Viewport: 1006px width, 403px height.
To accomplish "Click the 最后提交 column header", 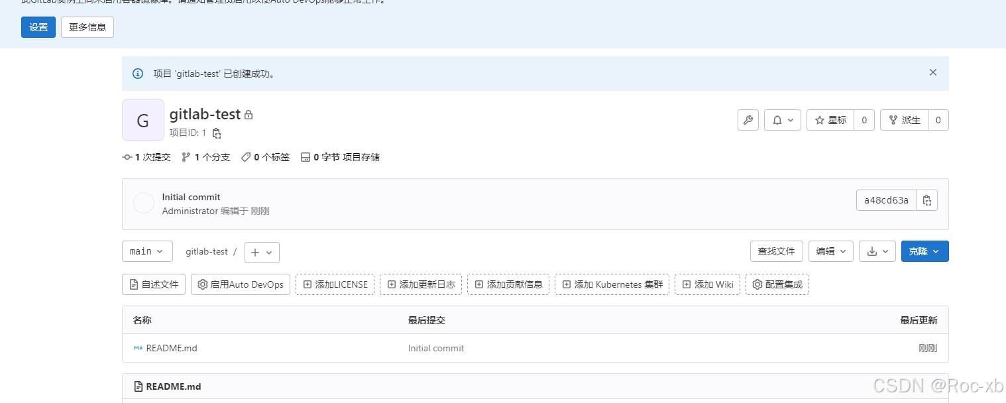I will click(427, 320).
